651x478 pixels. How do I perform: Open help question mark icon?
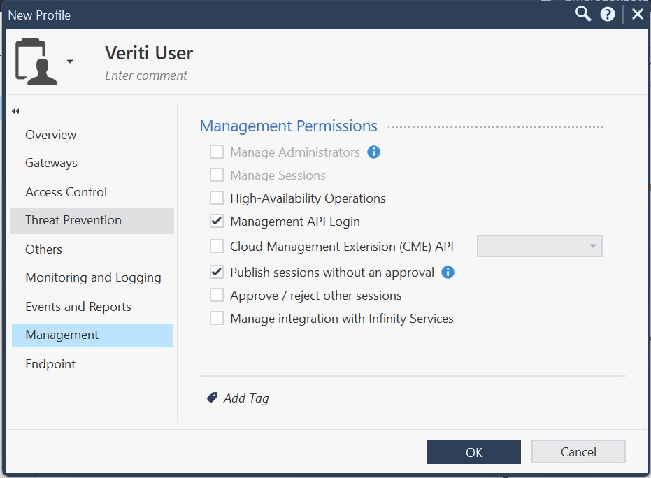[608, 14]
